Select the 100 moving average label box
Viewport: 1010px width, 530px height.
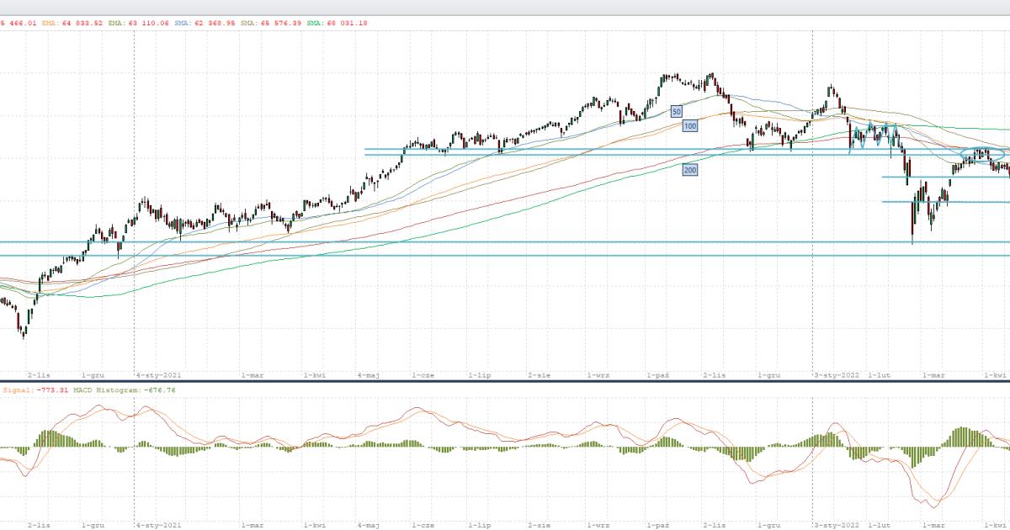coord(690,125)
